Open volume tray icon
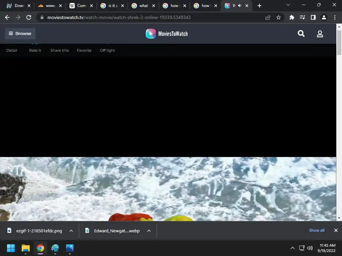Screen dimensions: 342x256 click(x=310, y=248)
